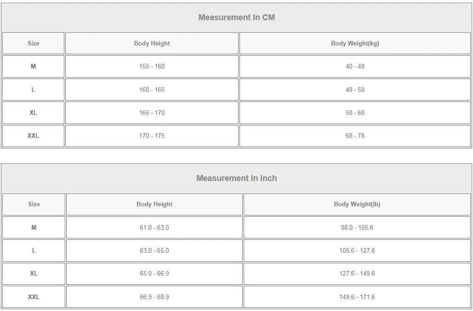Click size L in the Inch table

tap(34, 251)
